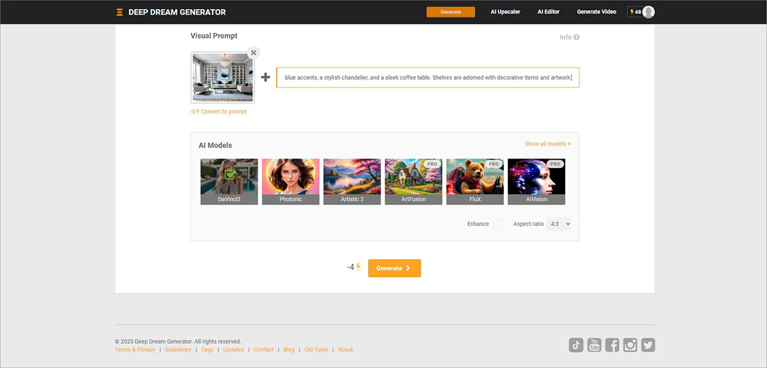Remove the visual prompt image

pyautogui.click(x=254, y=52)
